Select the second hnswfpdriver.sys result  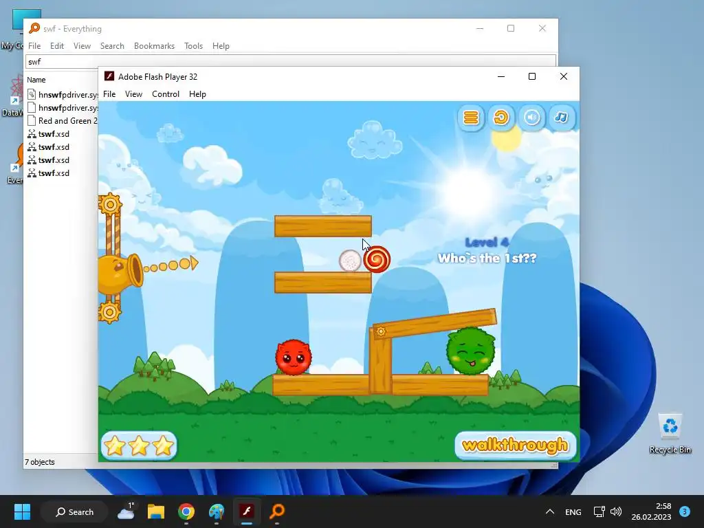pyautogui.click(x=63, y=108)
